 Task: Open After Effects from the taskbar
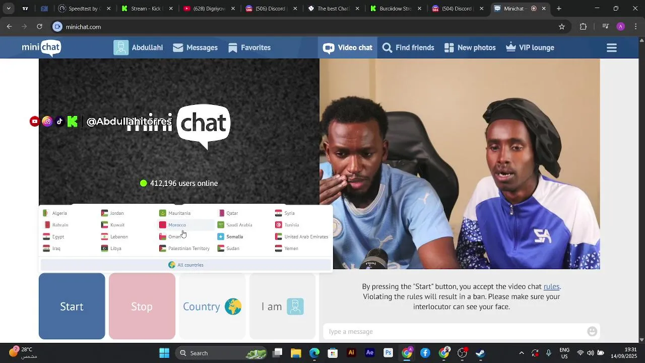pos(370,353)
